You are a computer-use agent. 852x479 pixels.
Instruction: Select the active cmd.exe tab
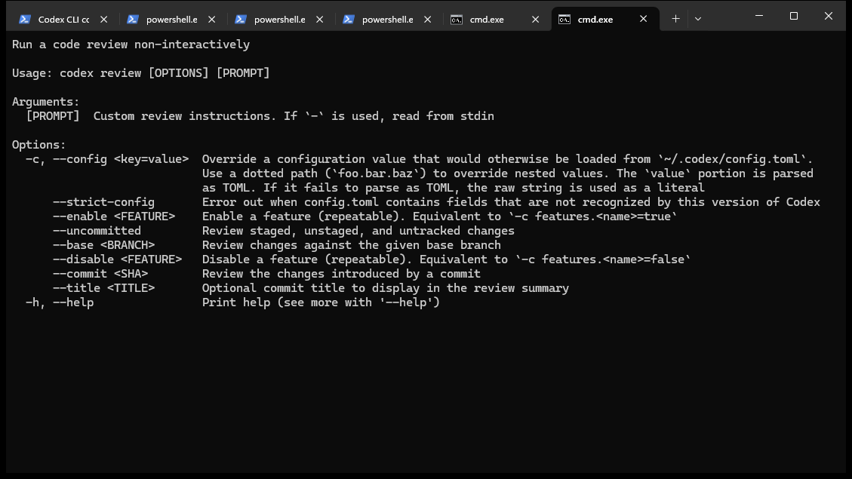(x=604, y=19)
